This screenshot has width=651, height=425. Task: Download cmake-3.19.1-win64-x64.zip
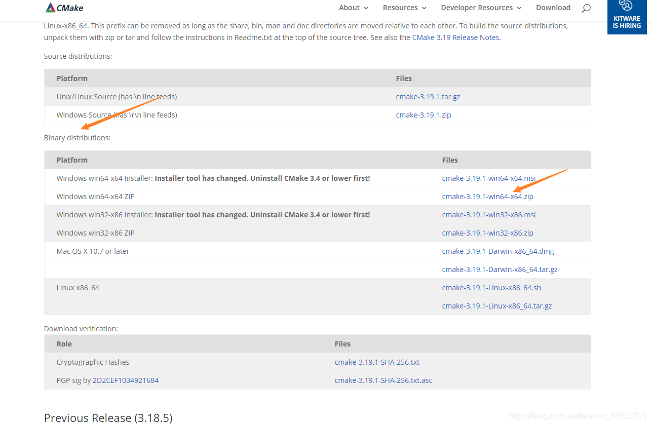coord(488,197)
